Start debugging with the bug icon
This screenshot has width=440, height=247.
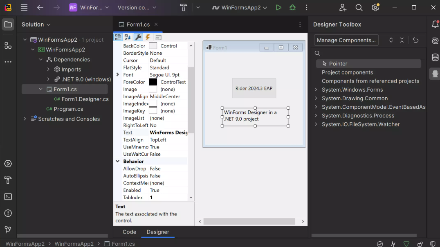click(292, 7)
